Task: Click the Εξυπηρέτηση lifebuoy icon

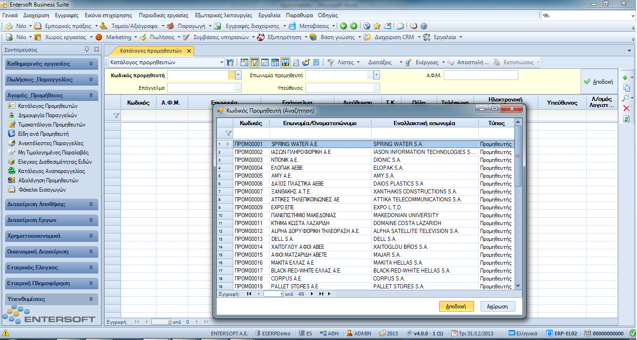Action: click(x=260, y=37)
